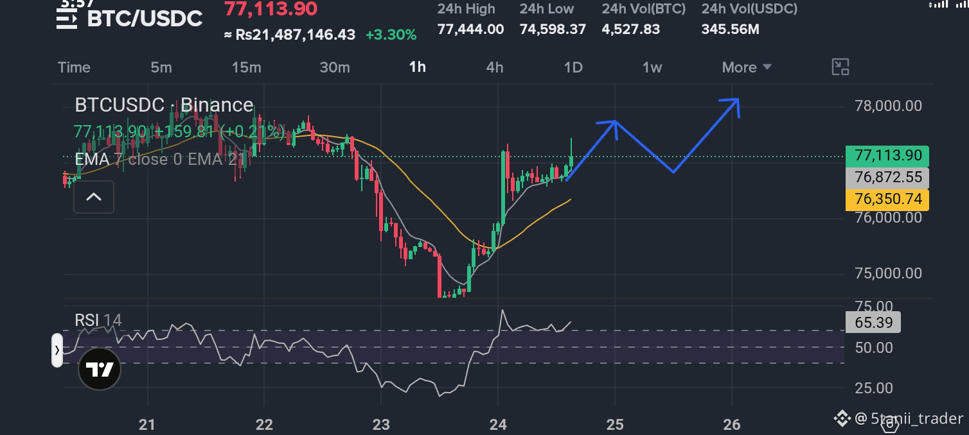This screenshot has height=435, width=969.
Task: Open the BTC/USDC pair selector
Action: pyautogui.click(x=145, y=19)
